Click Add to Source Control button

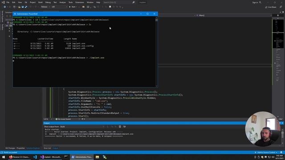pyautogui.click(x=266, y=152)
